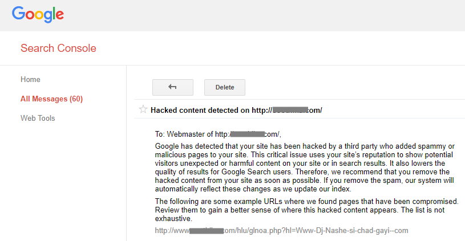Click the 'Hacked content detected on' subject
Viewport: 465px width, 241px height.
click(200, 110)
